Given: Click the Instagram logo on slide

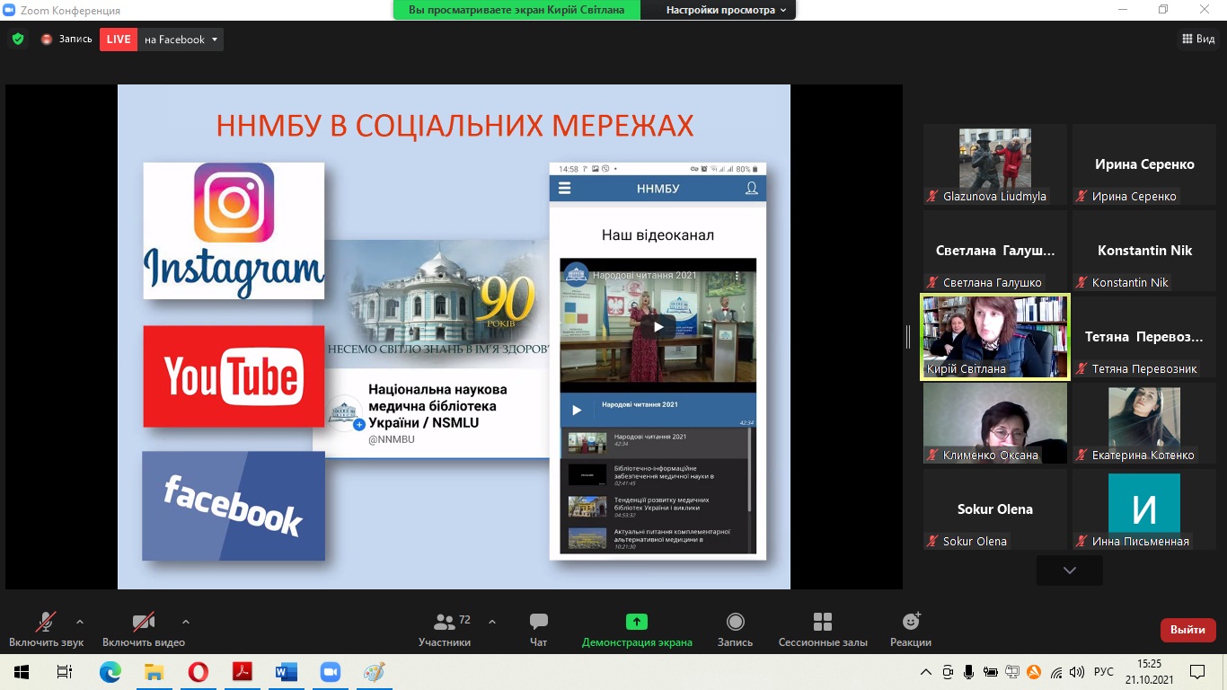Looking at the screenshot, I should pyautogui.click(x=234, y=230).
